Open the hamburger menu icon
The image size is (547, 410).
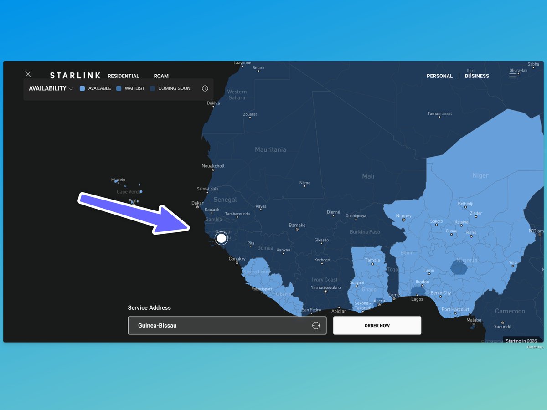[513, 76]
